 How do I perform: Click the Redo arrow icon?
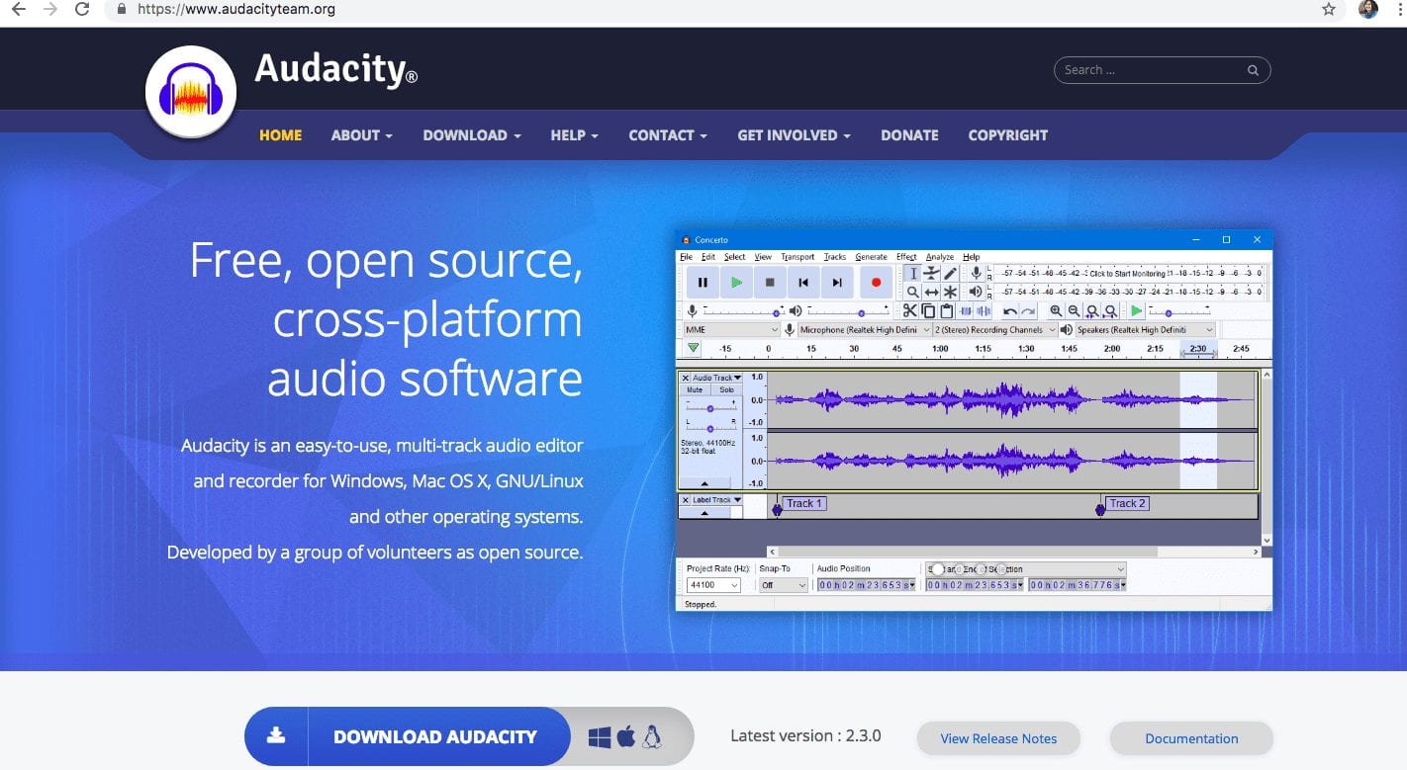click(1029, 311)
